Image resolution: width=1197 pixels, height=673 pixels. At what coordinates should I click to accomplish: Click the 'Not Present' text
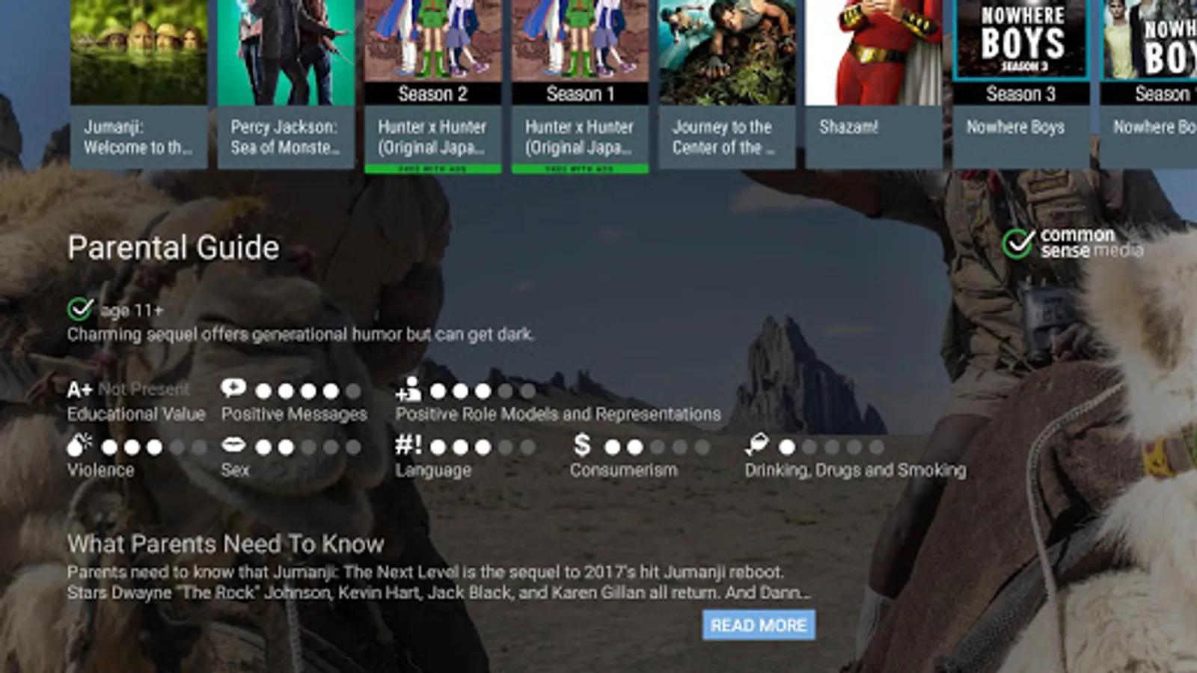[x=144, y=389]
